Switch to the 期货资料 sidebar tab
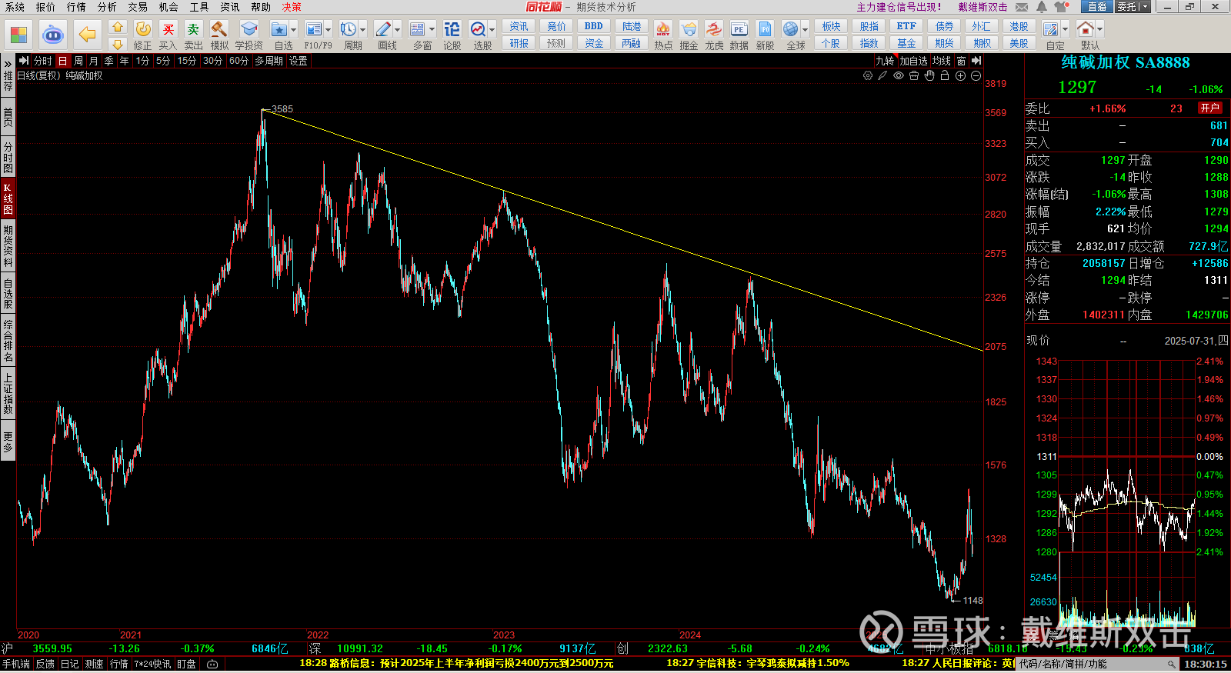 click(x=8, y=246)
